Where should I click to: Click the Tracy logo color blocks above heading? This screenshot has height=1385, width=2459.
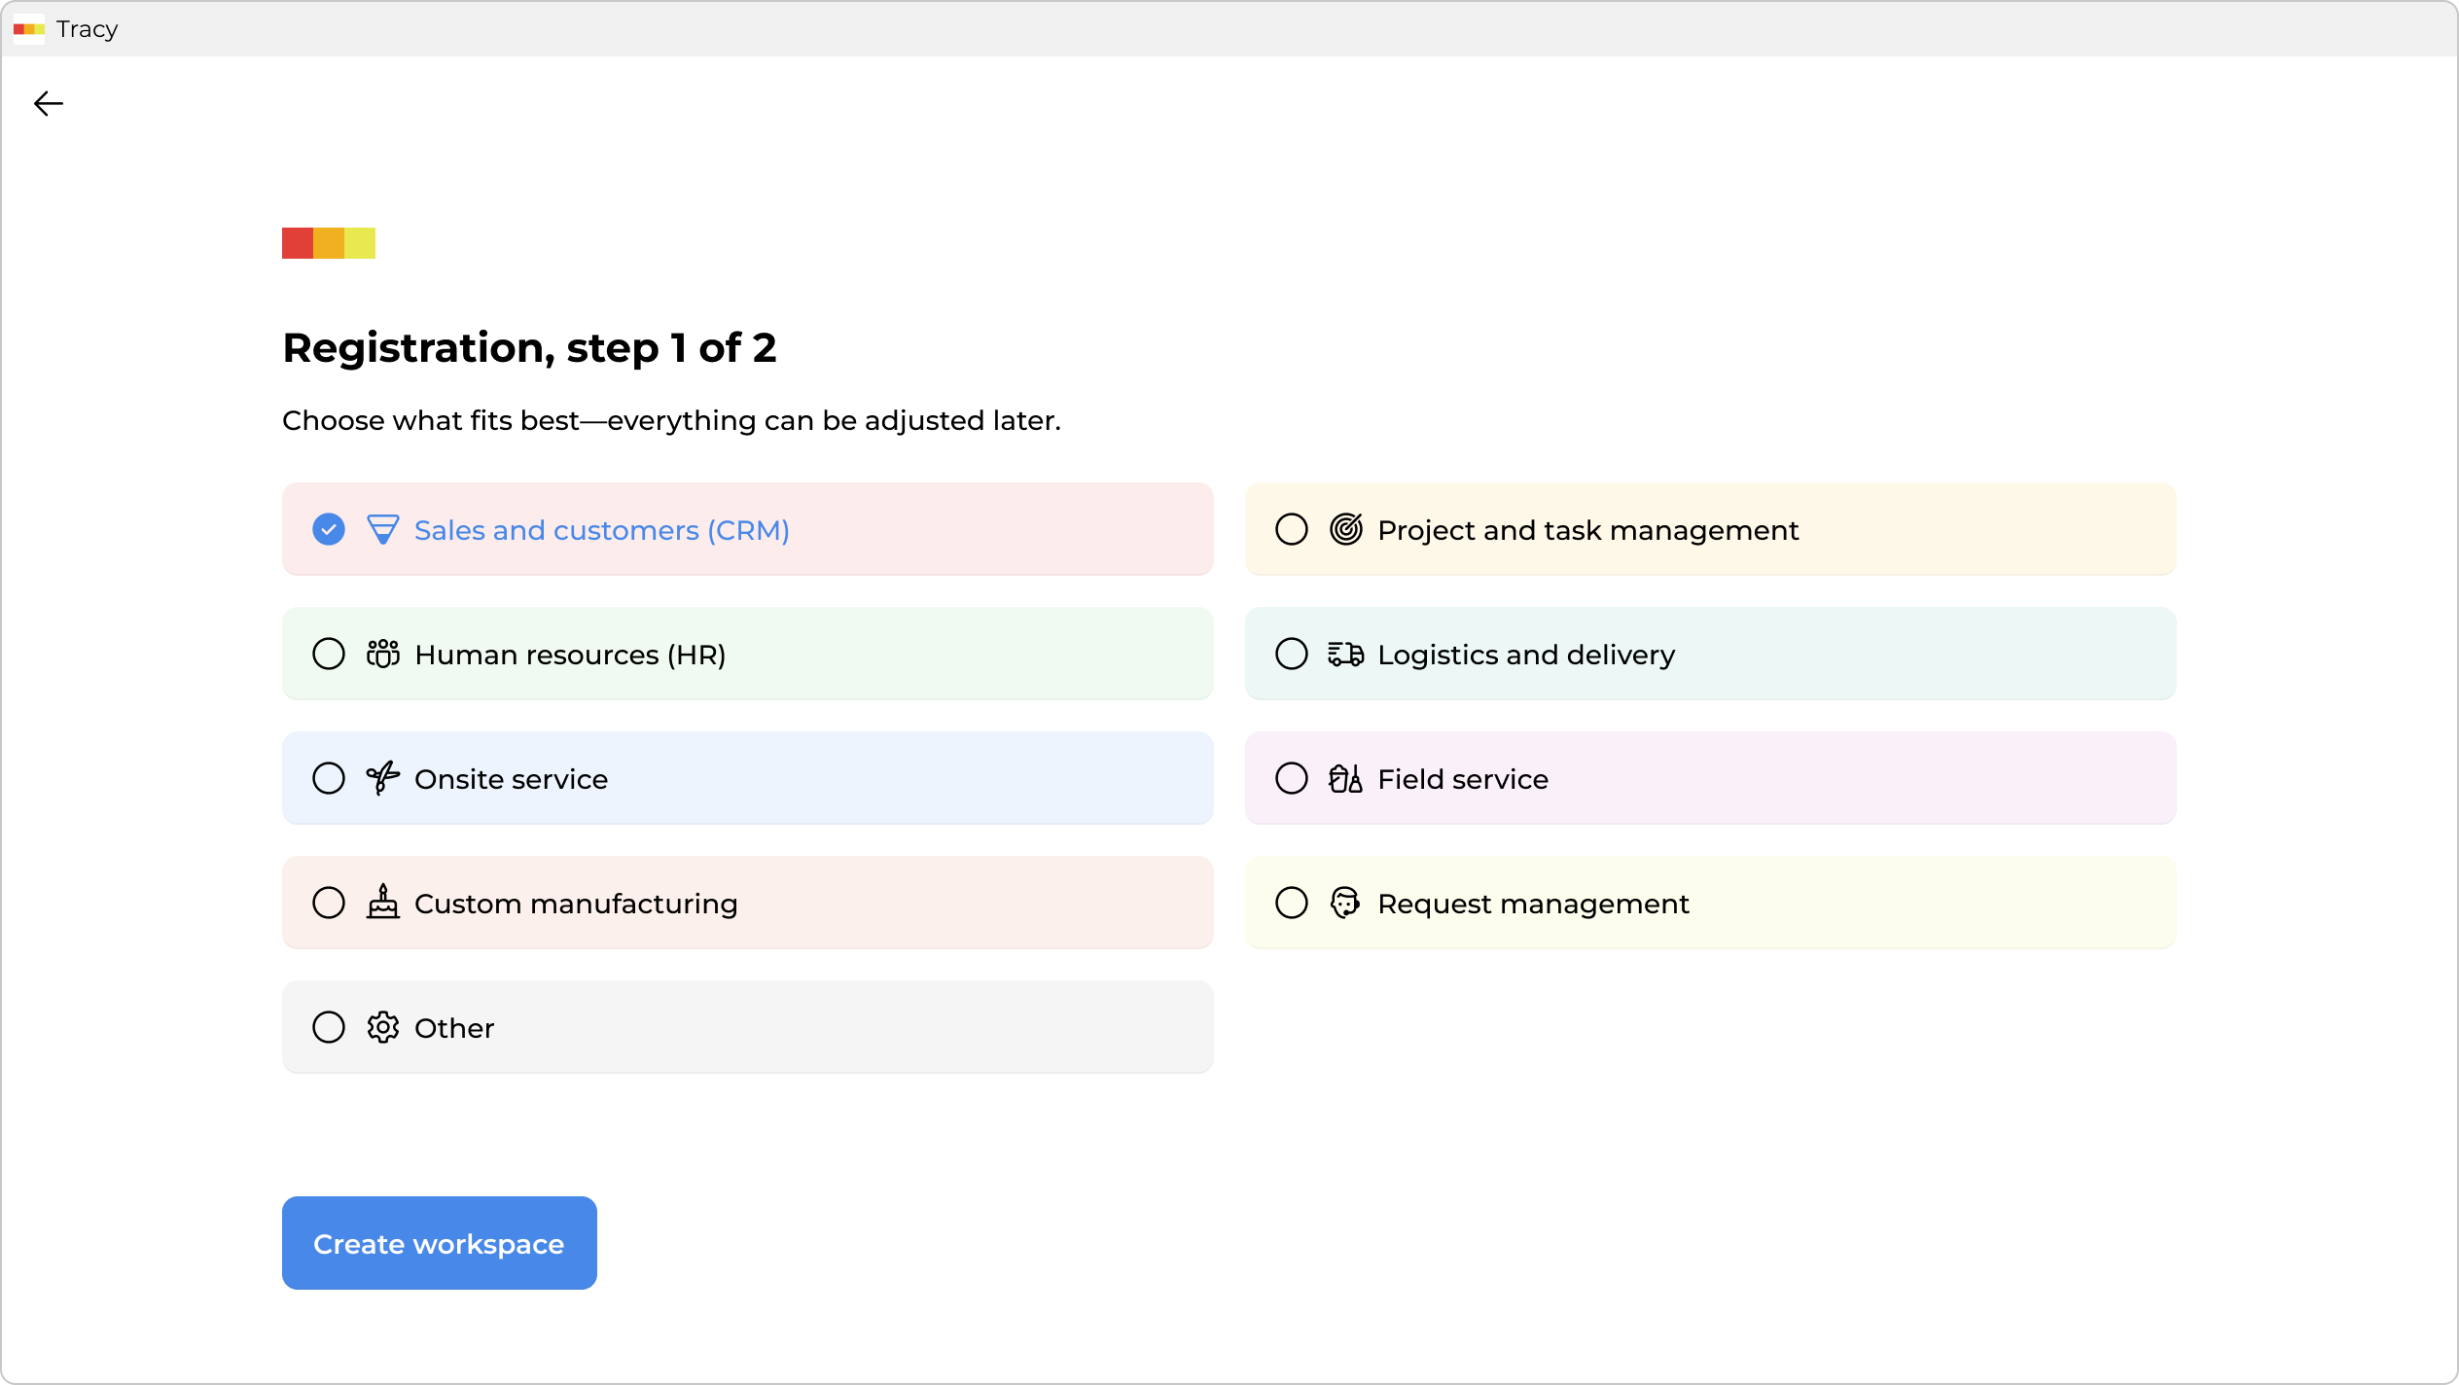tap(329, 243)
